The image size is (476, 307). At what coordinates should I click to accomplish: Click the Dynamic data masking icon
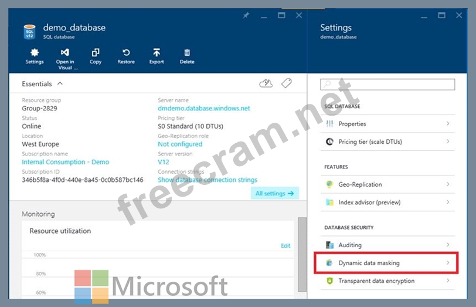coord(329,262)
